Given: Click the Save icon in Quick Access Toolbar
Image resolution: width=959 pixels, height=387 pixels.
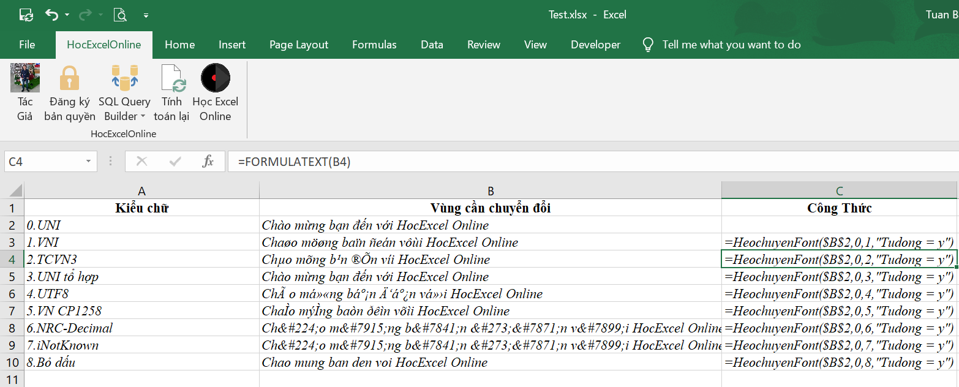Looking at the screenshot, I should coord(26,14).
